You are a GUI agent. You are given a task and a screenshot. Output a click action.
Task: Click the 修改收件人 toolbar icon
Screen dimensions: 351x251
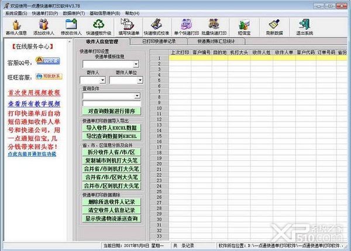tap(71, 27)
